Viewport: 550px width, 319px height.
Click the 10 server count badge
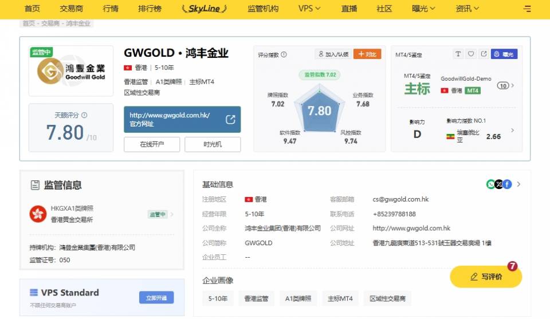(x=503, y=85)
